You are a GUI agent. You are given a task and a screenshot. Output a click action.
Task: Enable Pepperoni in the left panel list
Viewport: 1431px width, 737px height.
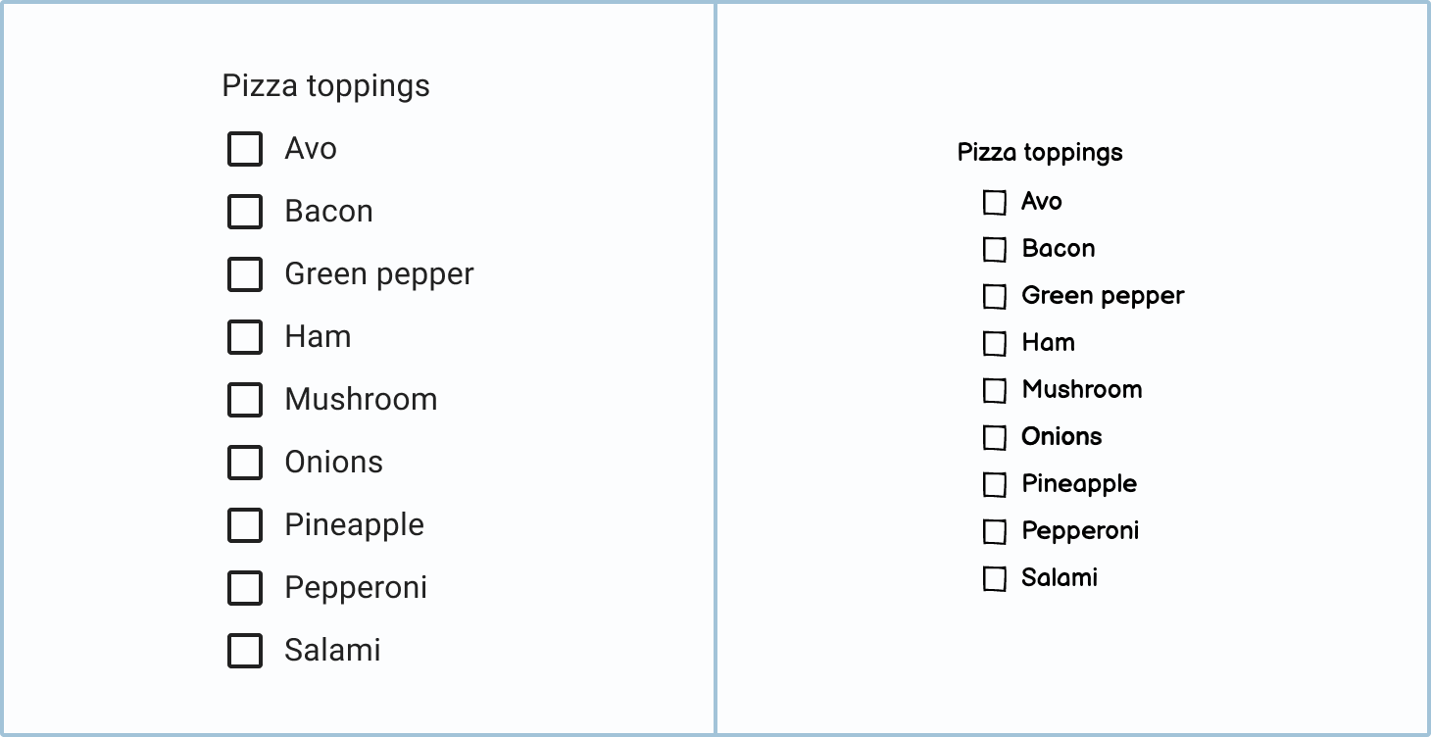pyautogui.click(x=245, y=588)
